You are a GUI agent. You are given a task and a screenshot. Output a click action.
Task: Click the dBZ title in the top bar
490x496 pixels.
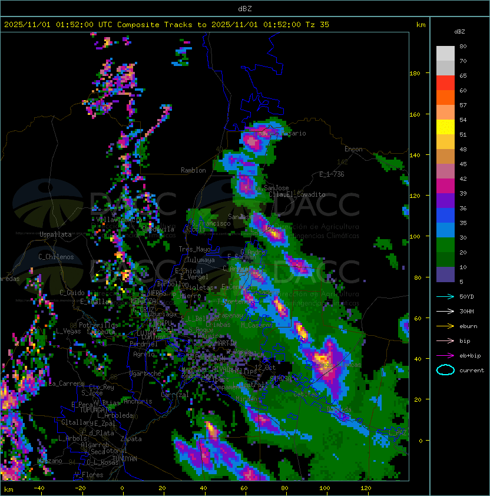(x=245, y=9)
